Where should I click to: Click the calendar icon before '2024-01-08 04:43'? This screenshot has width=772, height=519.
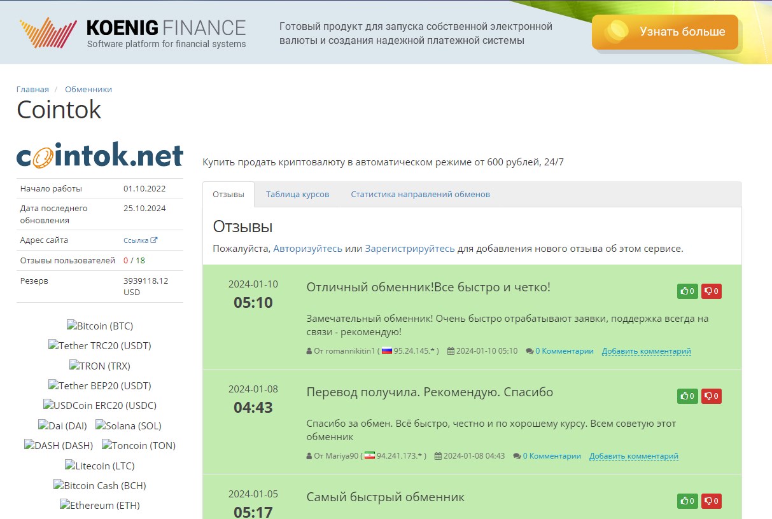(x=438, y=456)
